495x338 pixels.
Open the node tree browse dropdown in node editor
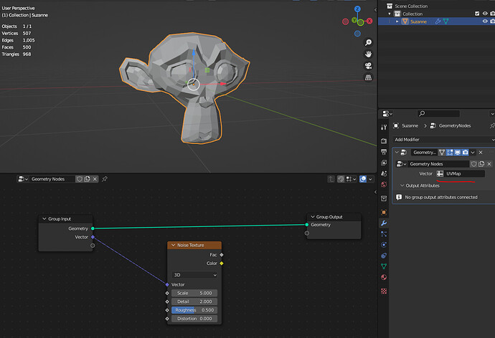pos(24,179)
